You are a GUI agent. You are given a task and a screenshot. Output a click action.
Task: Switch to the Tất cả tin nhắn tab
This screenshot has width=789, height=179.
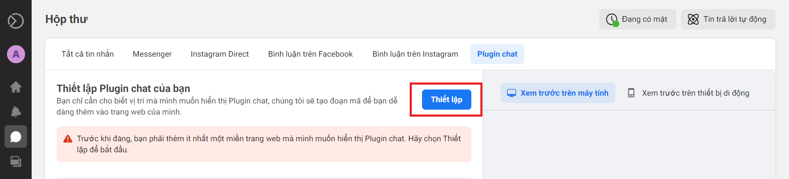pyautogui.click(x=88, y=54)
